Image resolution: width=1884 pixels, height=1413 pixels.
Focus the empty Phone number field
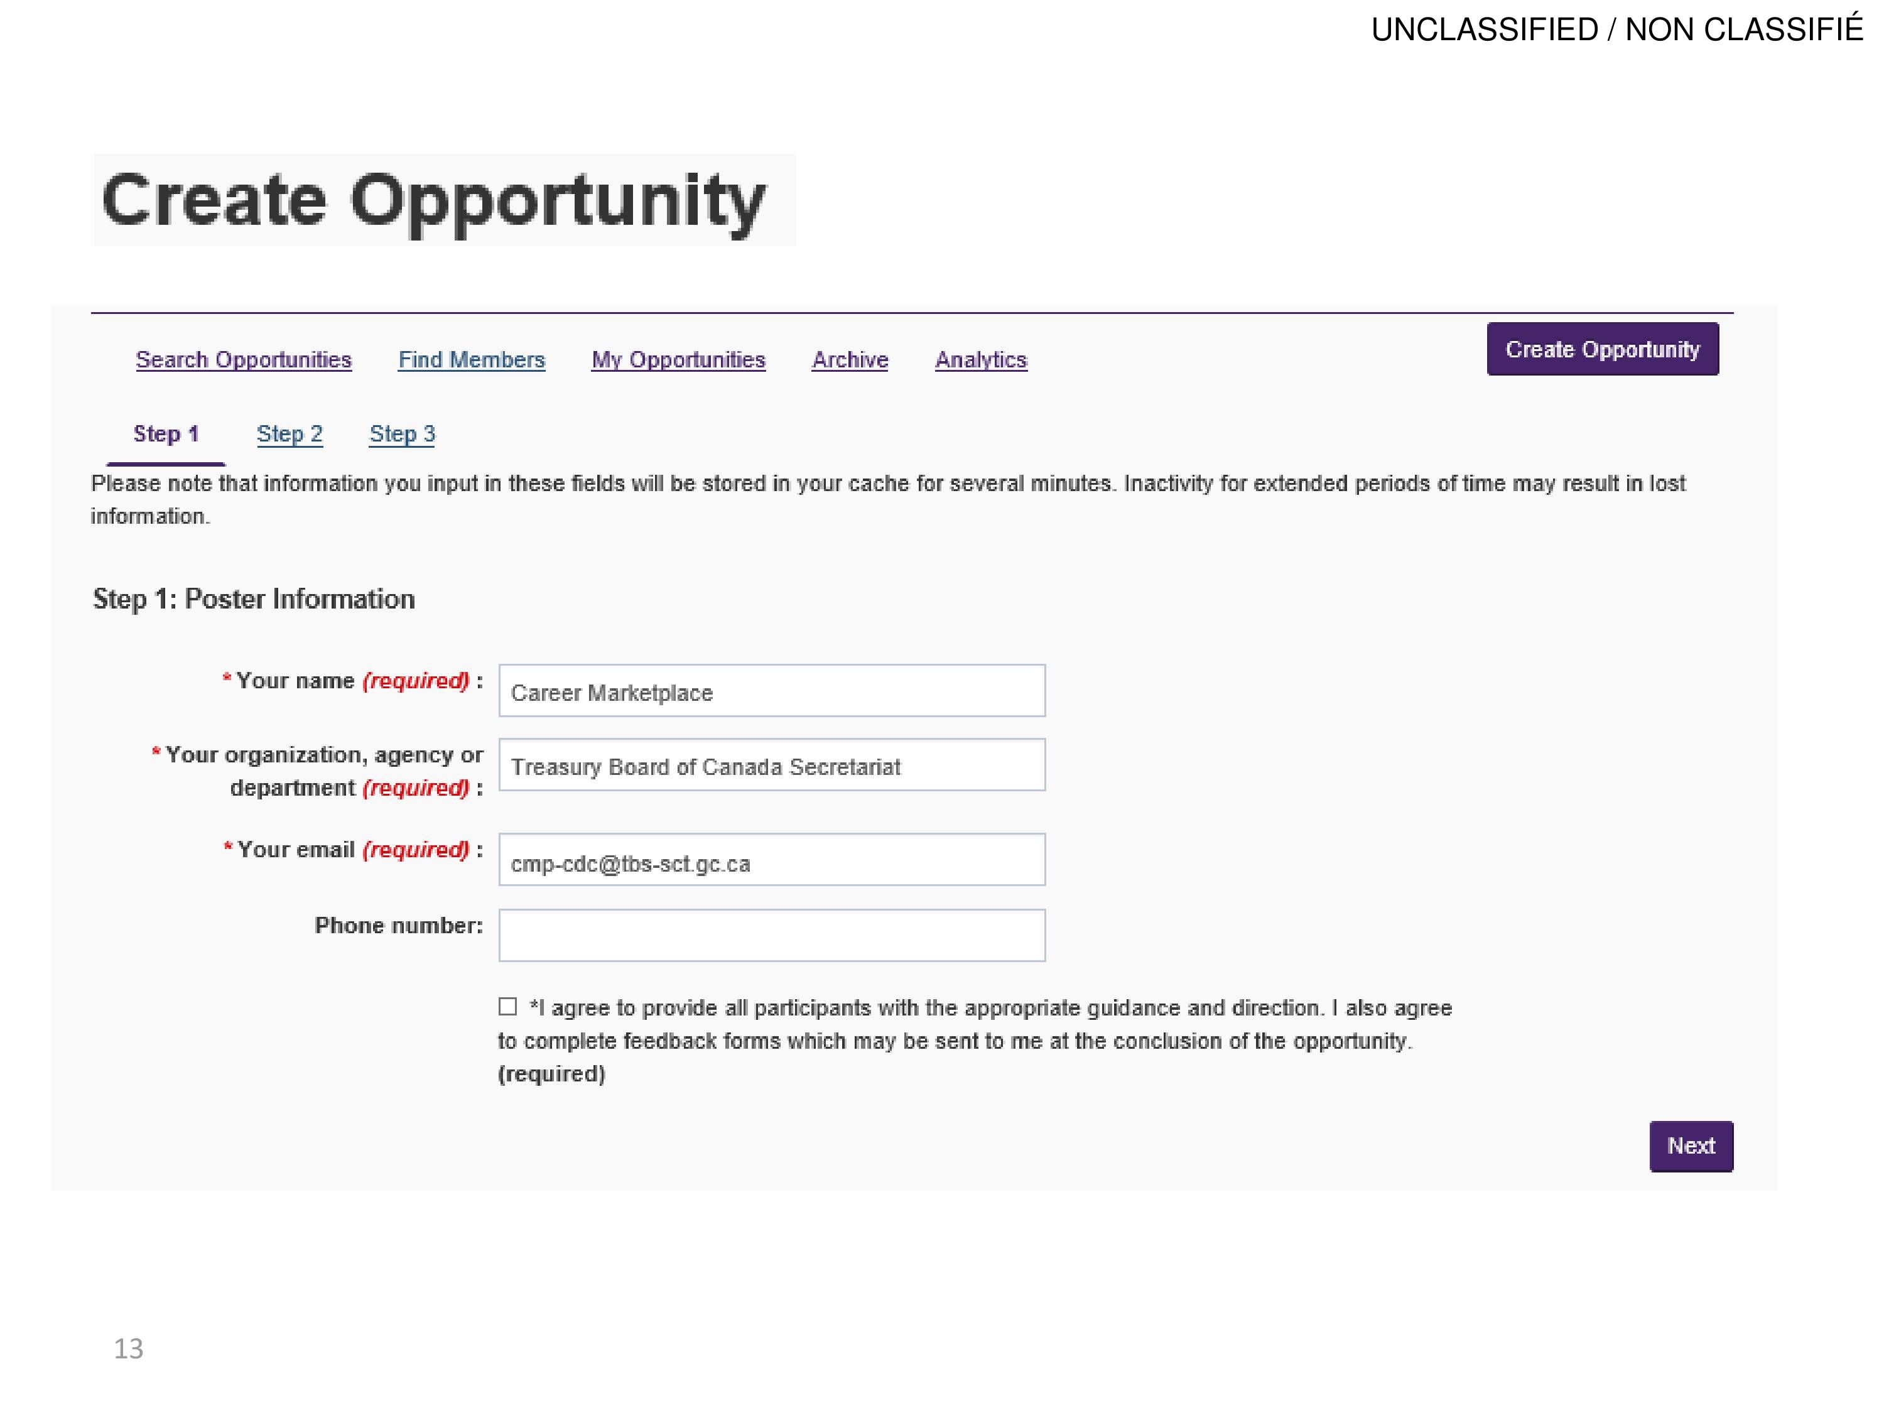pyautogui.click(x=772, y=935)
